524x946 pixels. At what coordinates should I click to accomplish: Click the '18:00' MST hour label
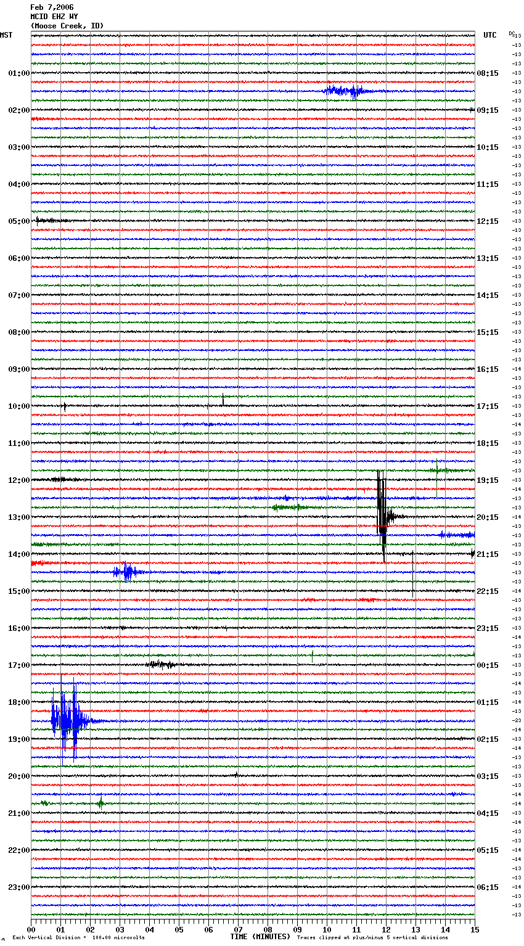pos(19,702)
